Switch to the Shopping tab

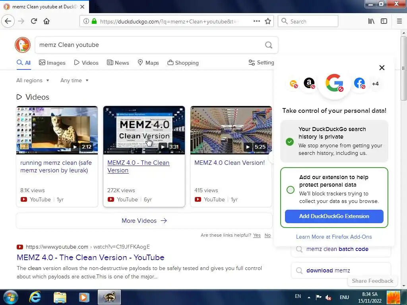183,63
